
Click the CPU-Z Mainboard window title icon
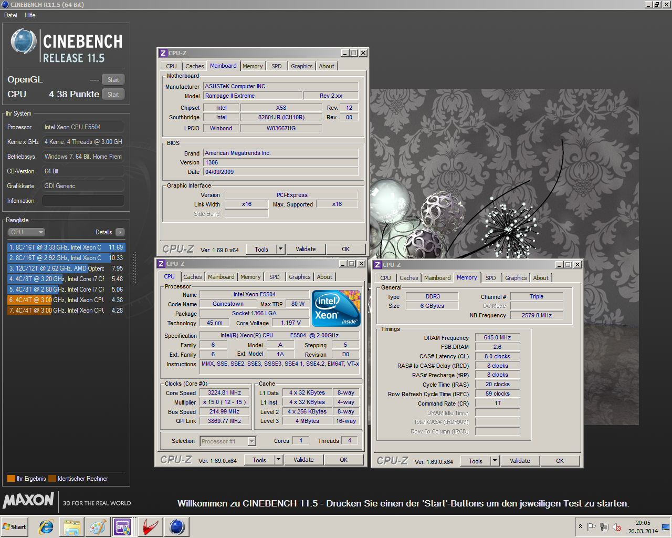163,53
